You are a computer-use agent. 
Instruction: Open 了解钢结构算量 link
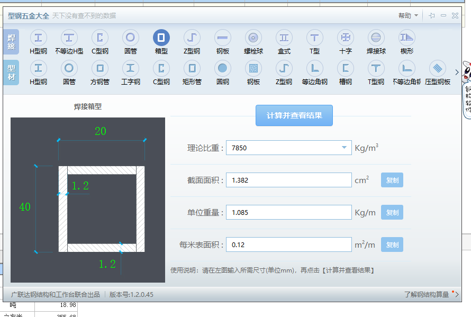(426, 294)
